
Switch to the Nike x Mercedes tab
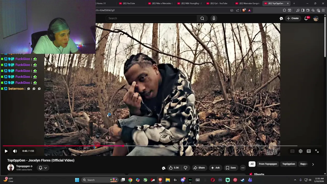160,3
